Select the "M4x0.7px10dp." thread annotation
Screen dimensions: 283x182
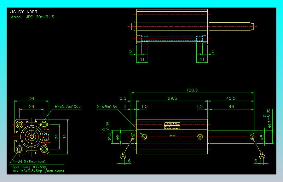coord(68,107)
